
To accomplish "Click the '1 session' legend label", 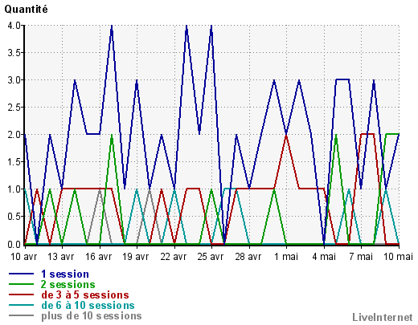I will (x=65, y=274).
